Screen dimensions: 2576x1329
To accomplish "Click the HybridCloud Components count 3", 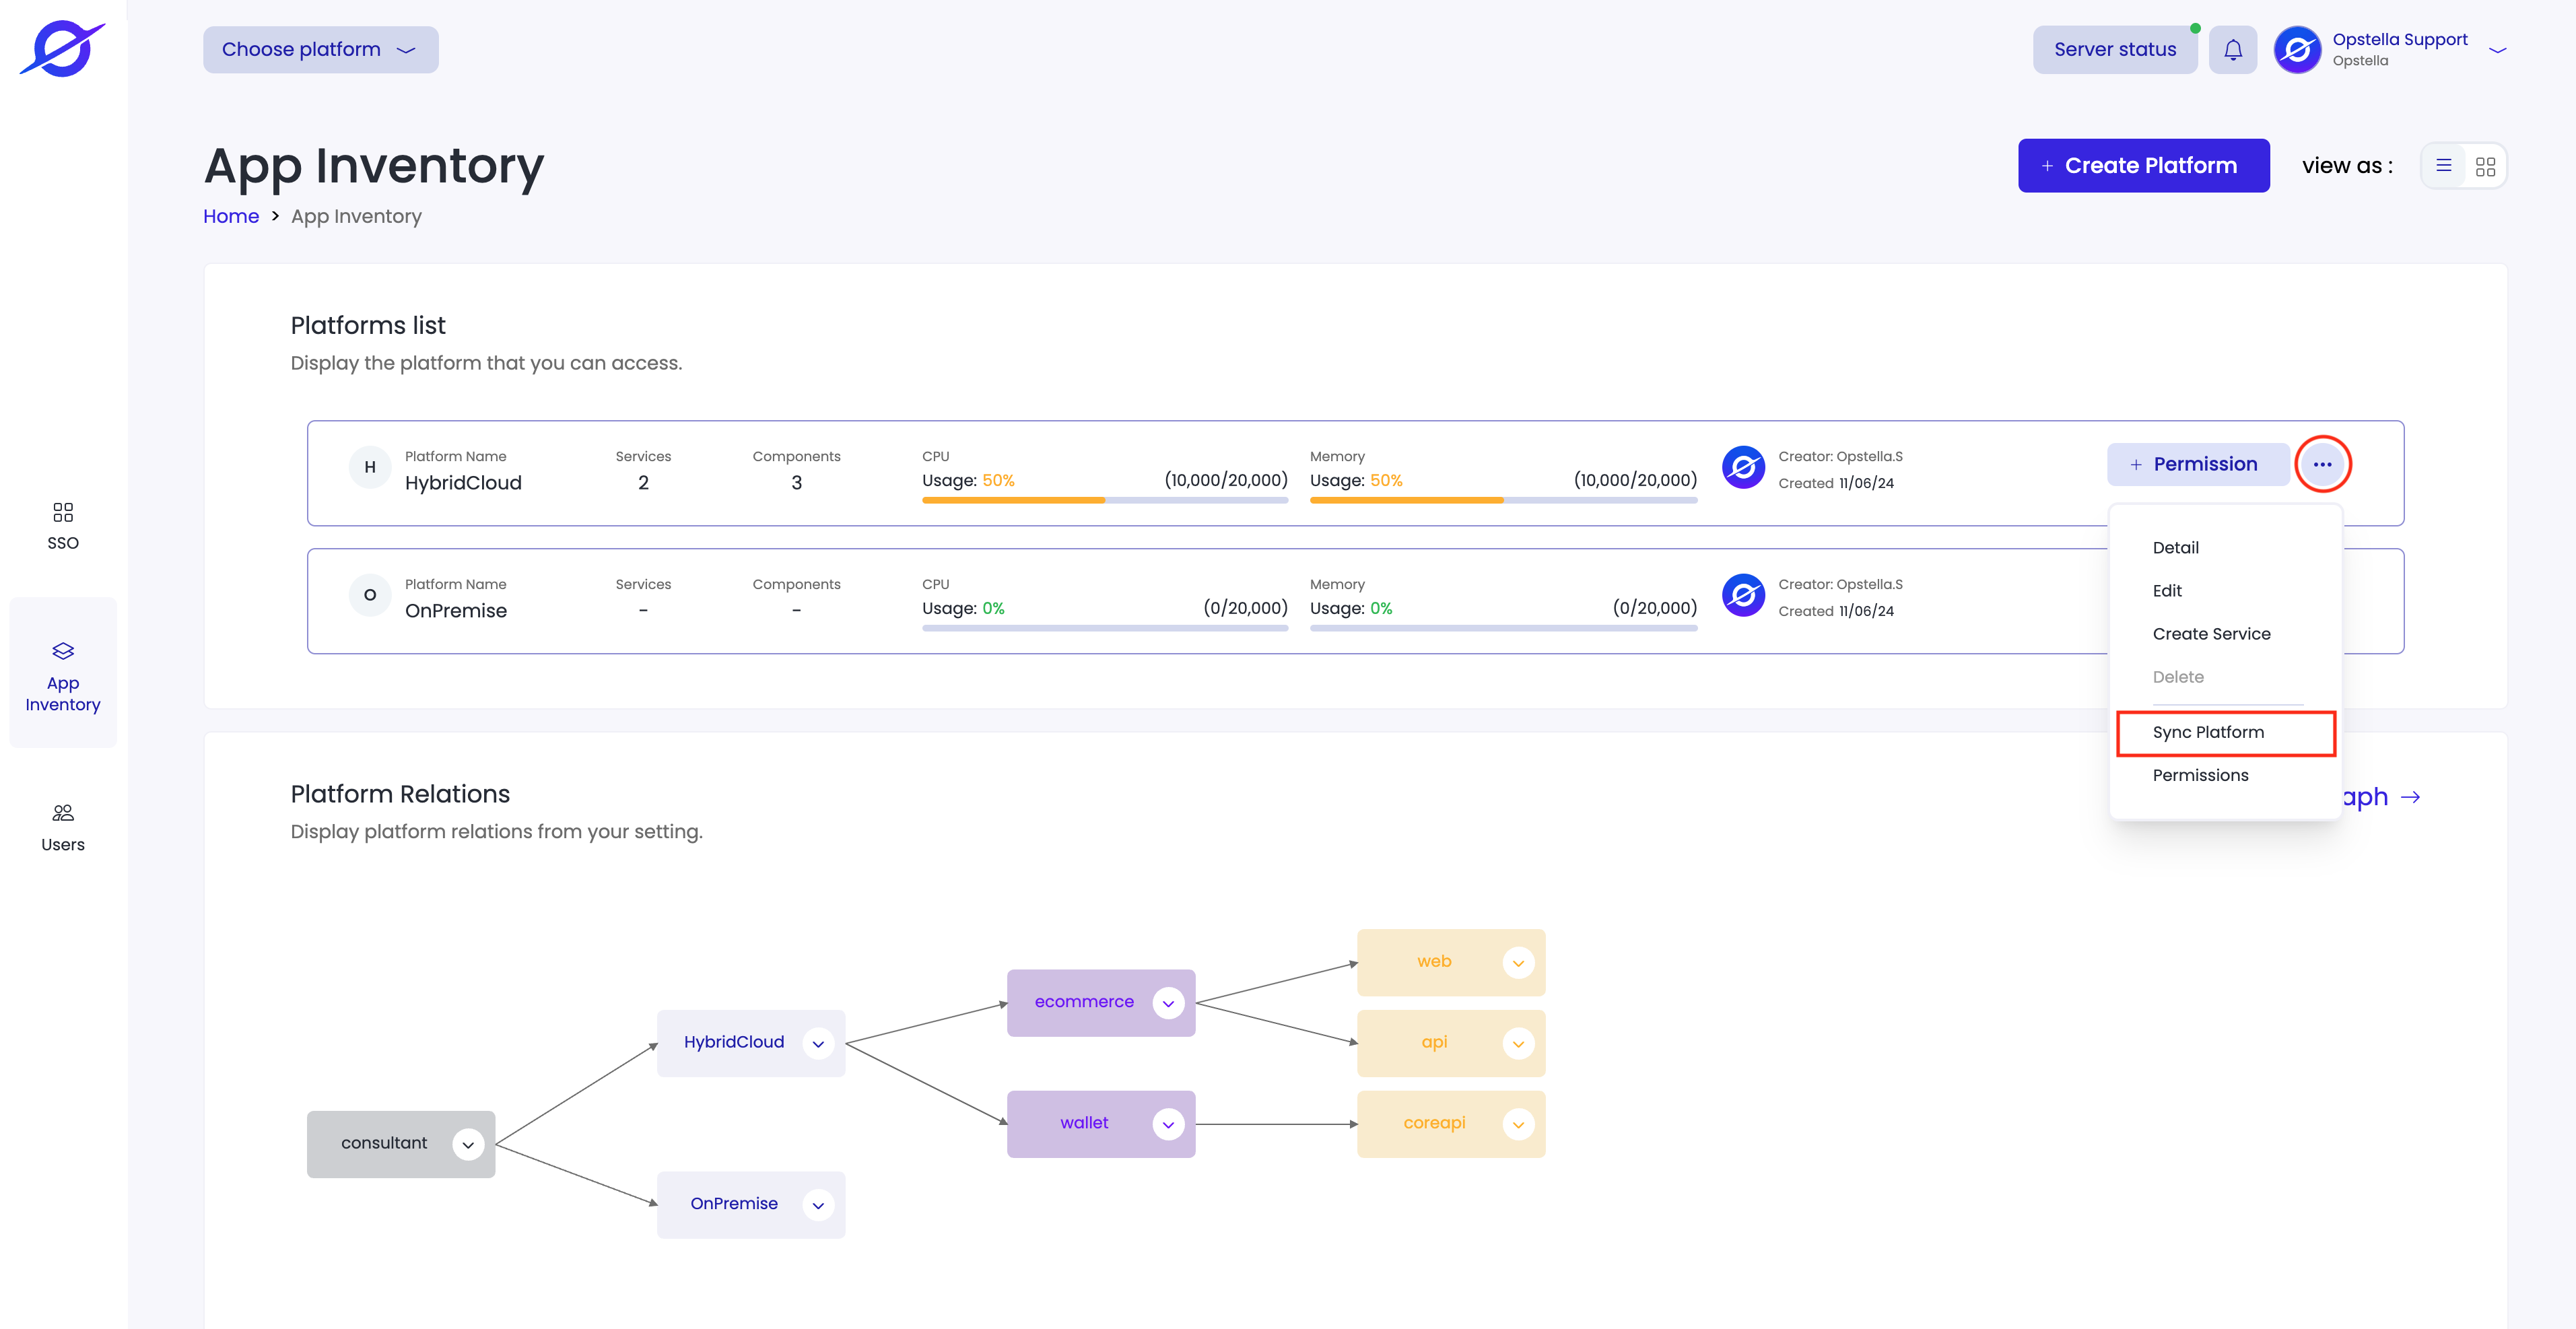I will click(796, 482).
